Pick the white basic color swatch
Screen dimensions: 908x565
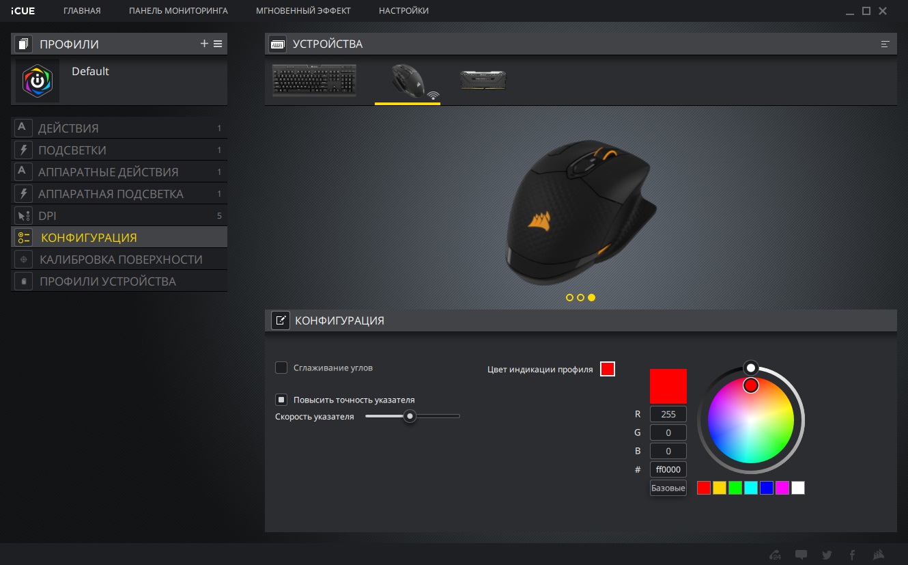coord(798,488)
